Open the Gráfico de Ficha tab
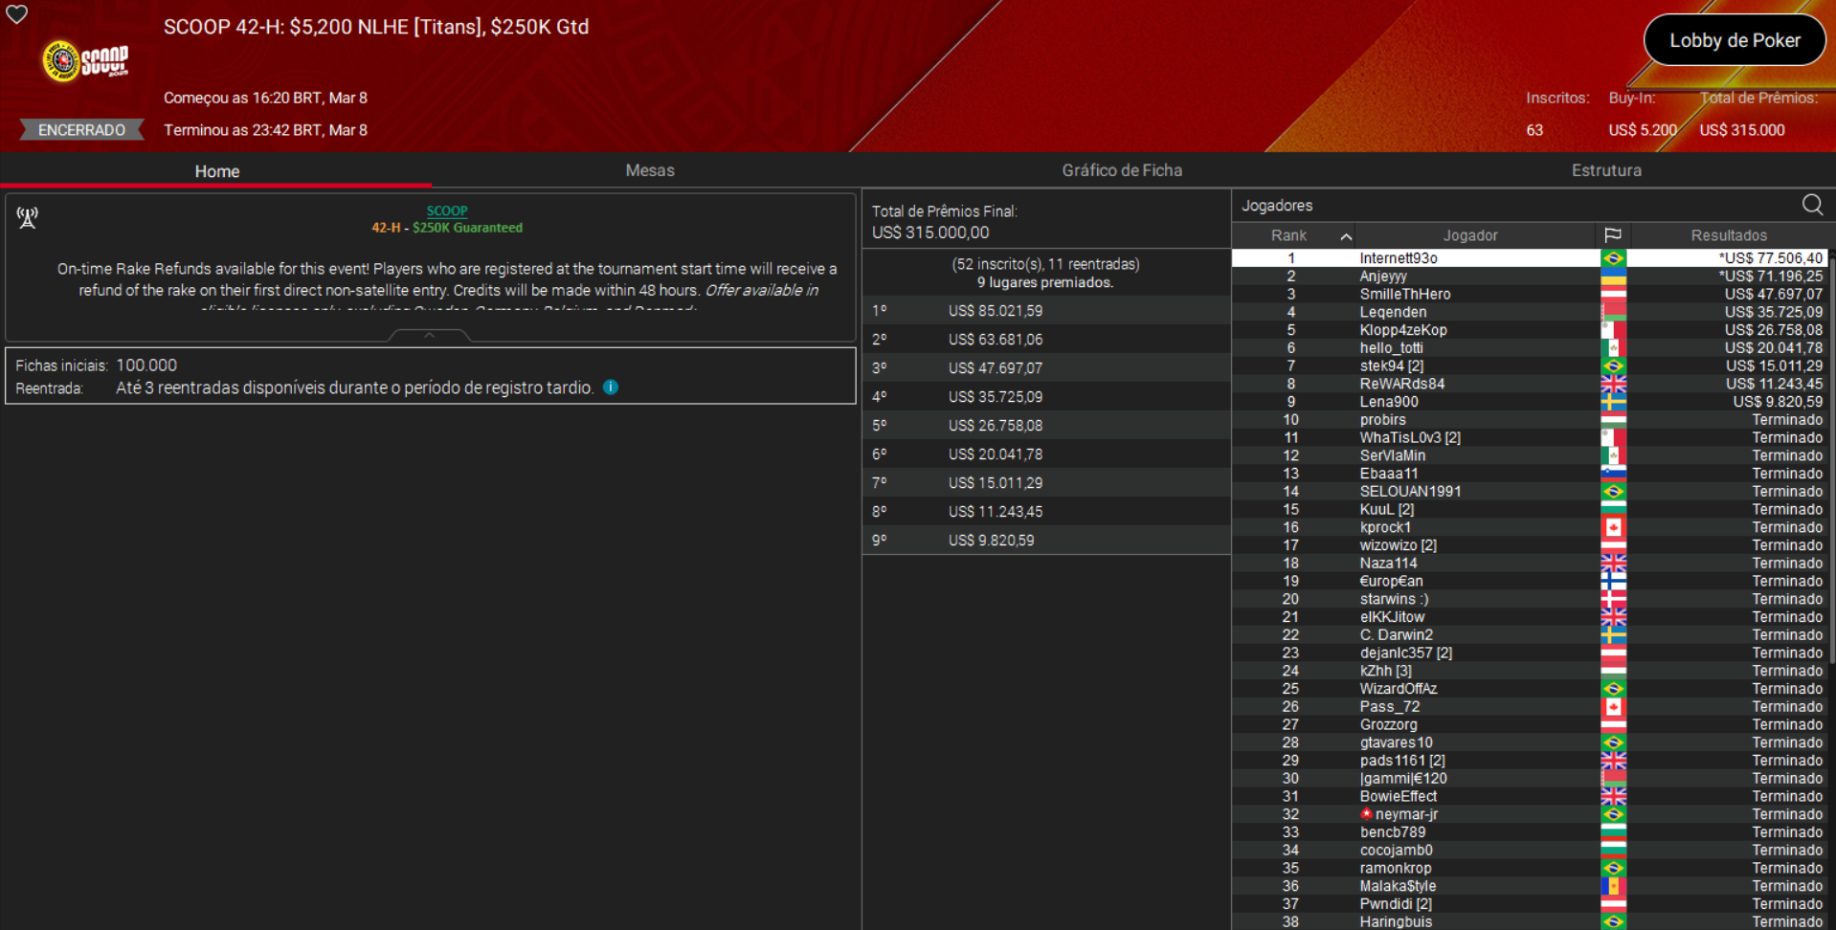This screenshot has width=1836, height=930. tap(1122, 169)
